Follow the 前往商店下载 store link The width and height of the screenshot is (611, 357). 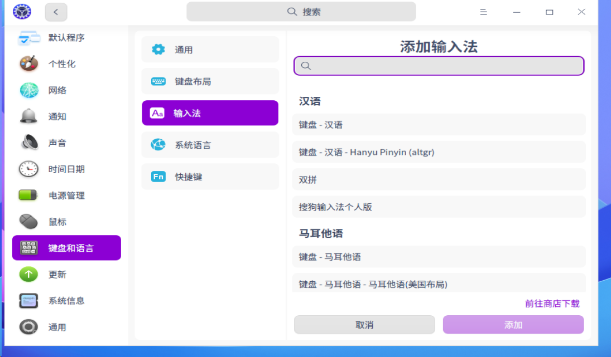552,304
